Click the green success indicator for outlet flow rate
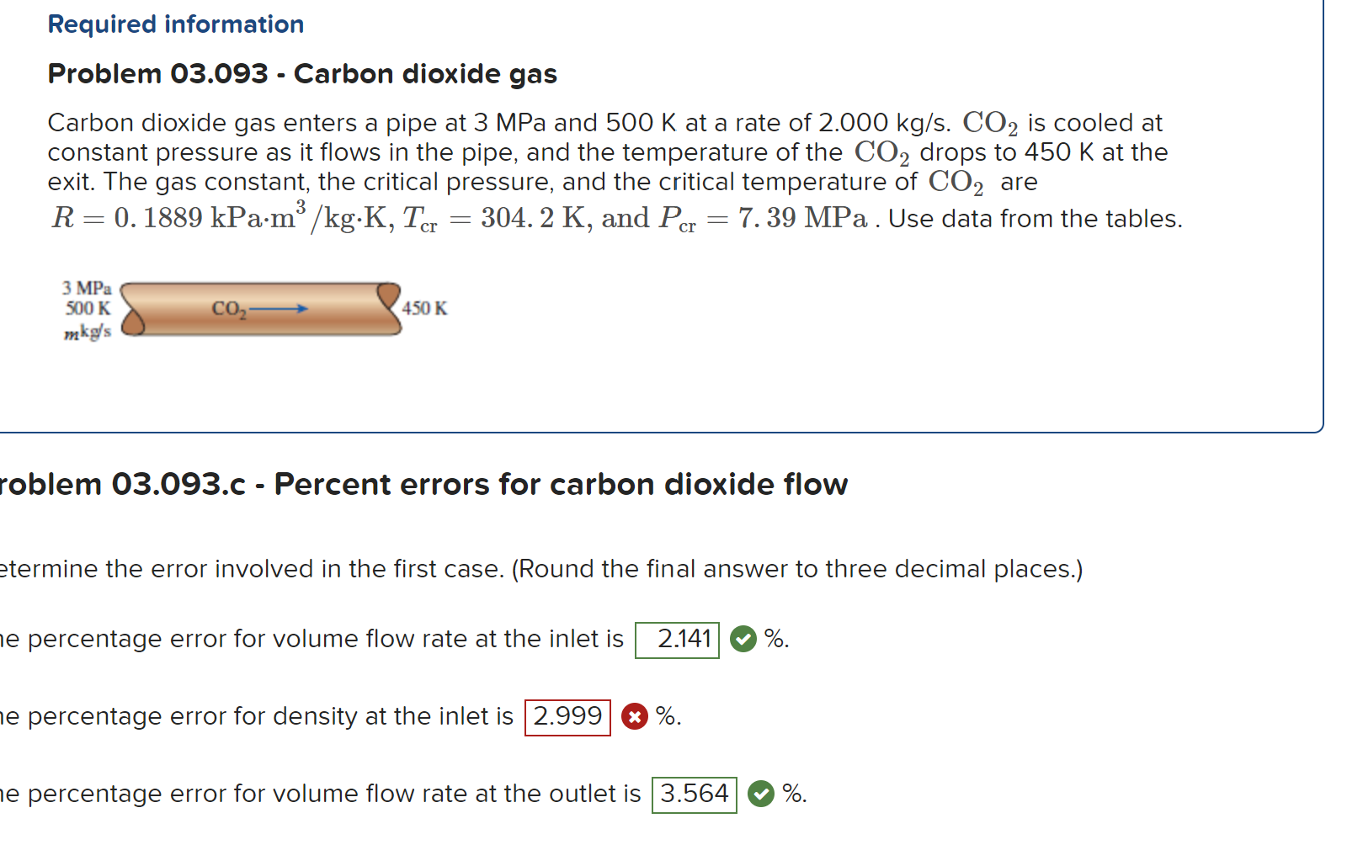This screenshot has width=1347, height=845. pyautogui.click(x=762, y=794)
